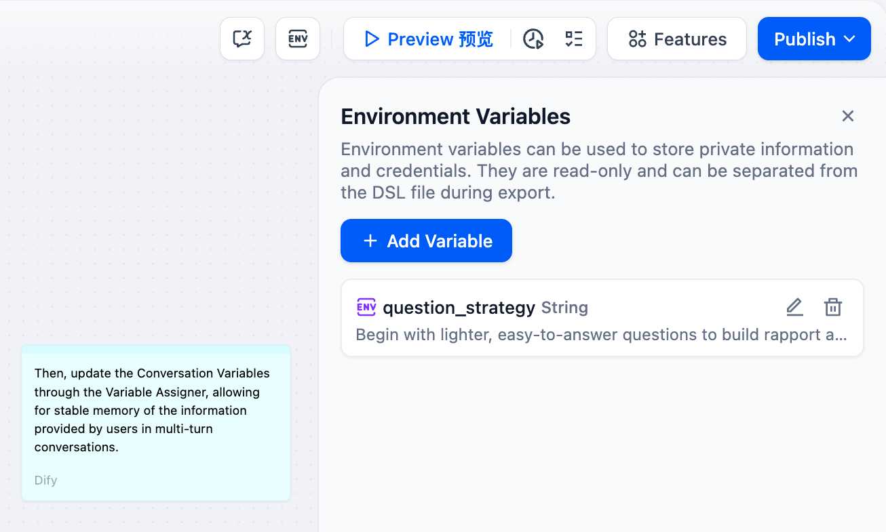The height and width of the screenshot is (532, 886).
Task: Start Preview 预览 of the workflow
Action: pos(428,39)
